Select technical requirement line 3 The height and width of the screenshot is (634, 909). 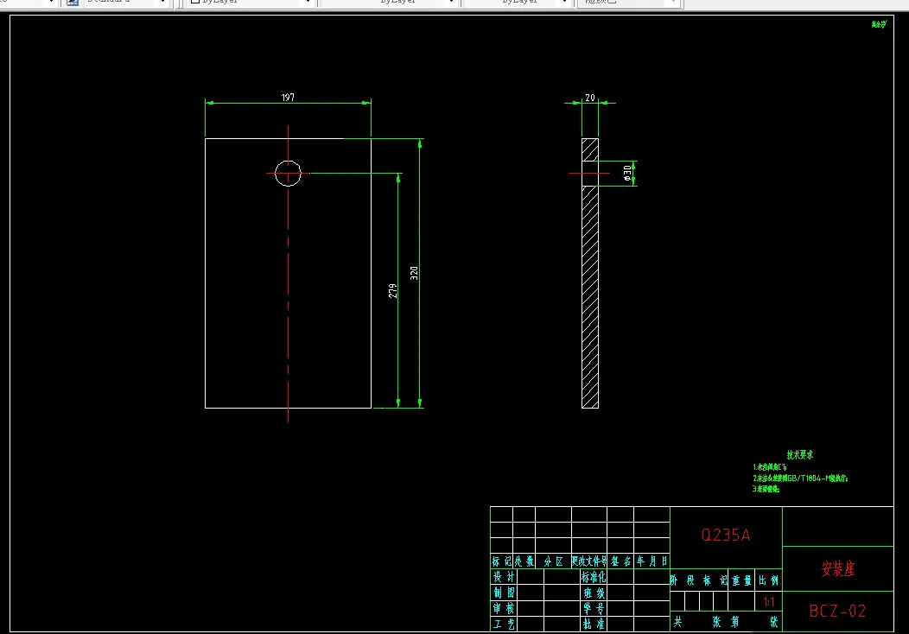point(766,489)
